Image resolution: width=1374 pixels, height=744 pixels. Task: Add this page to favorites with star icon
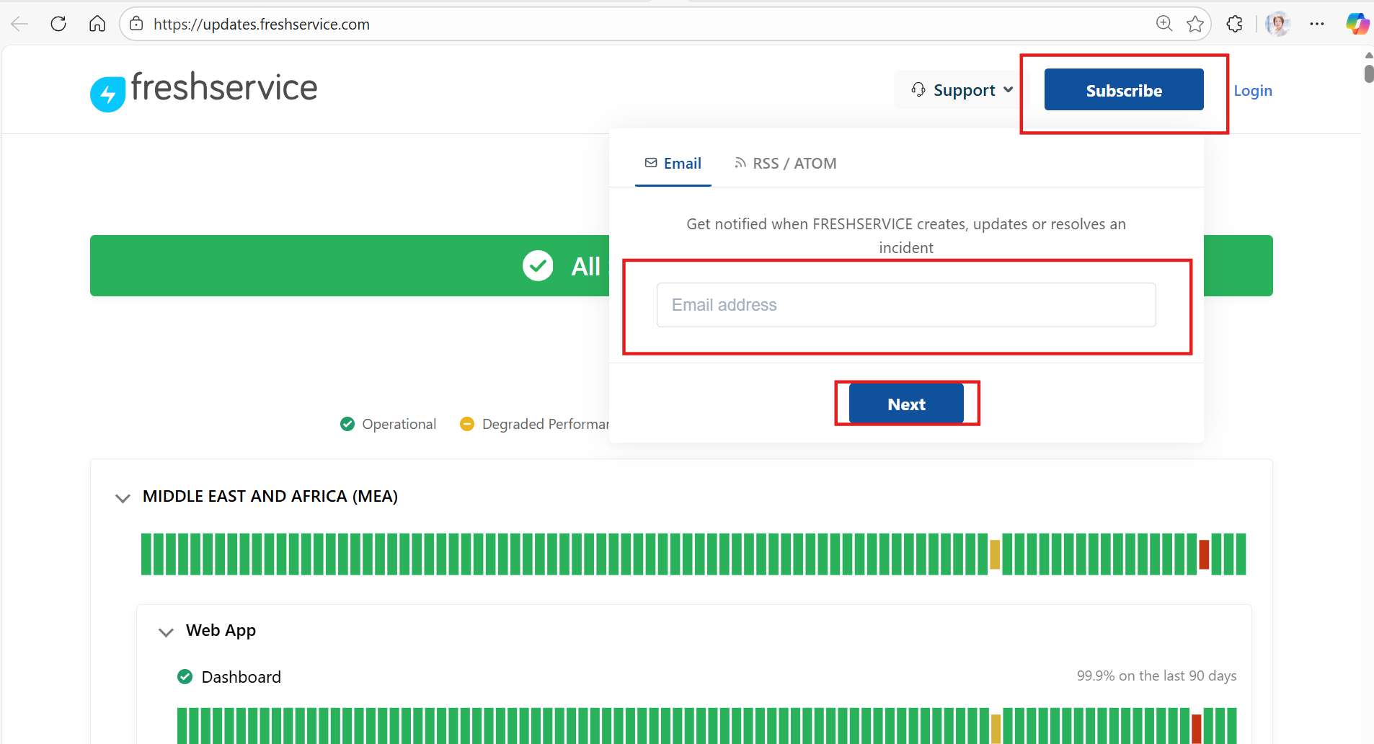pos(1195,24)
